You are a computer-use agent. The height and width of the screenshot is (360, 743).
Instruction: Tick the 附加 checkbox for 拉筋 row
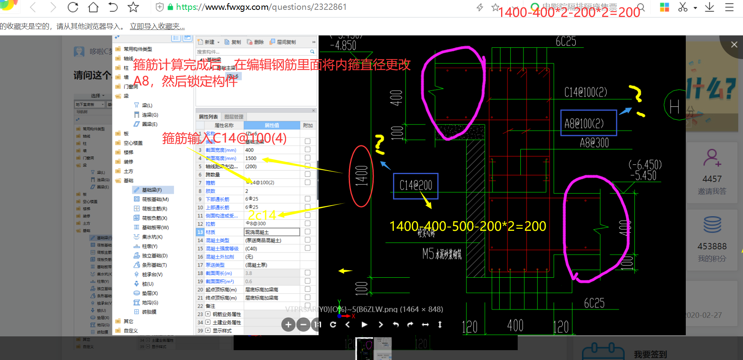308,223
